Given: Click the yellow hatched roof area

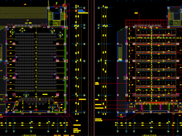Looking at the screenshot, I should point(24,12).
